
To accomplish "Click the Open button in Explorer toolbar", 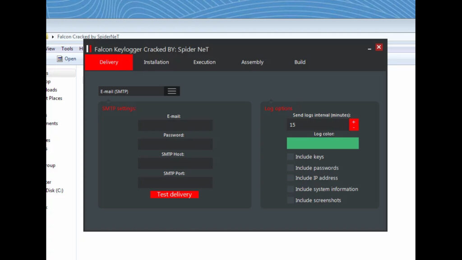I will (x=66, y=59).
